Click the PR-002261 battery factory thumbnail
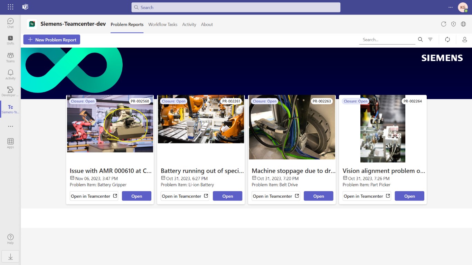This screenshot has width=472, height=265. (x=201, y=119)
